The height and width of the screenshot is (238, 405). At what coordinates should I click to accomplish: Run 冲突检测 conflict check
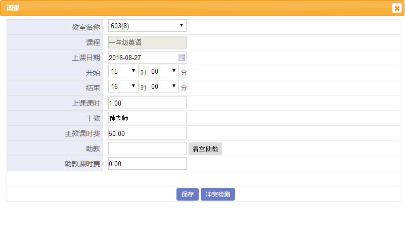[x=218, y=194]
